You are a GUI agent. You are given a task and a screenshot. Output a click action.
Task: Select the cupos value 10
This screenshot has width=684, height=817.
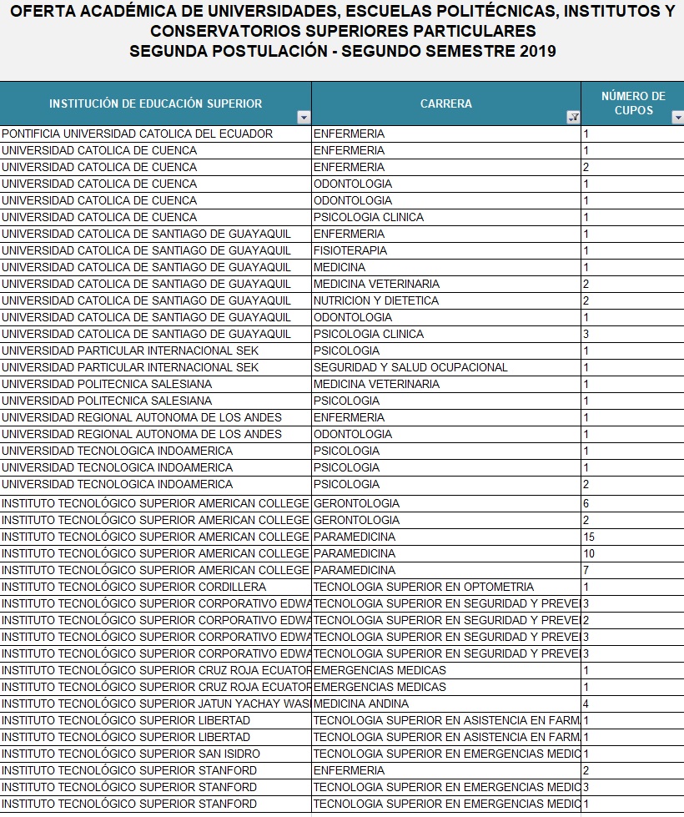pyautogui.click(x=632, y=553)
